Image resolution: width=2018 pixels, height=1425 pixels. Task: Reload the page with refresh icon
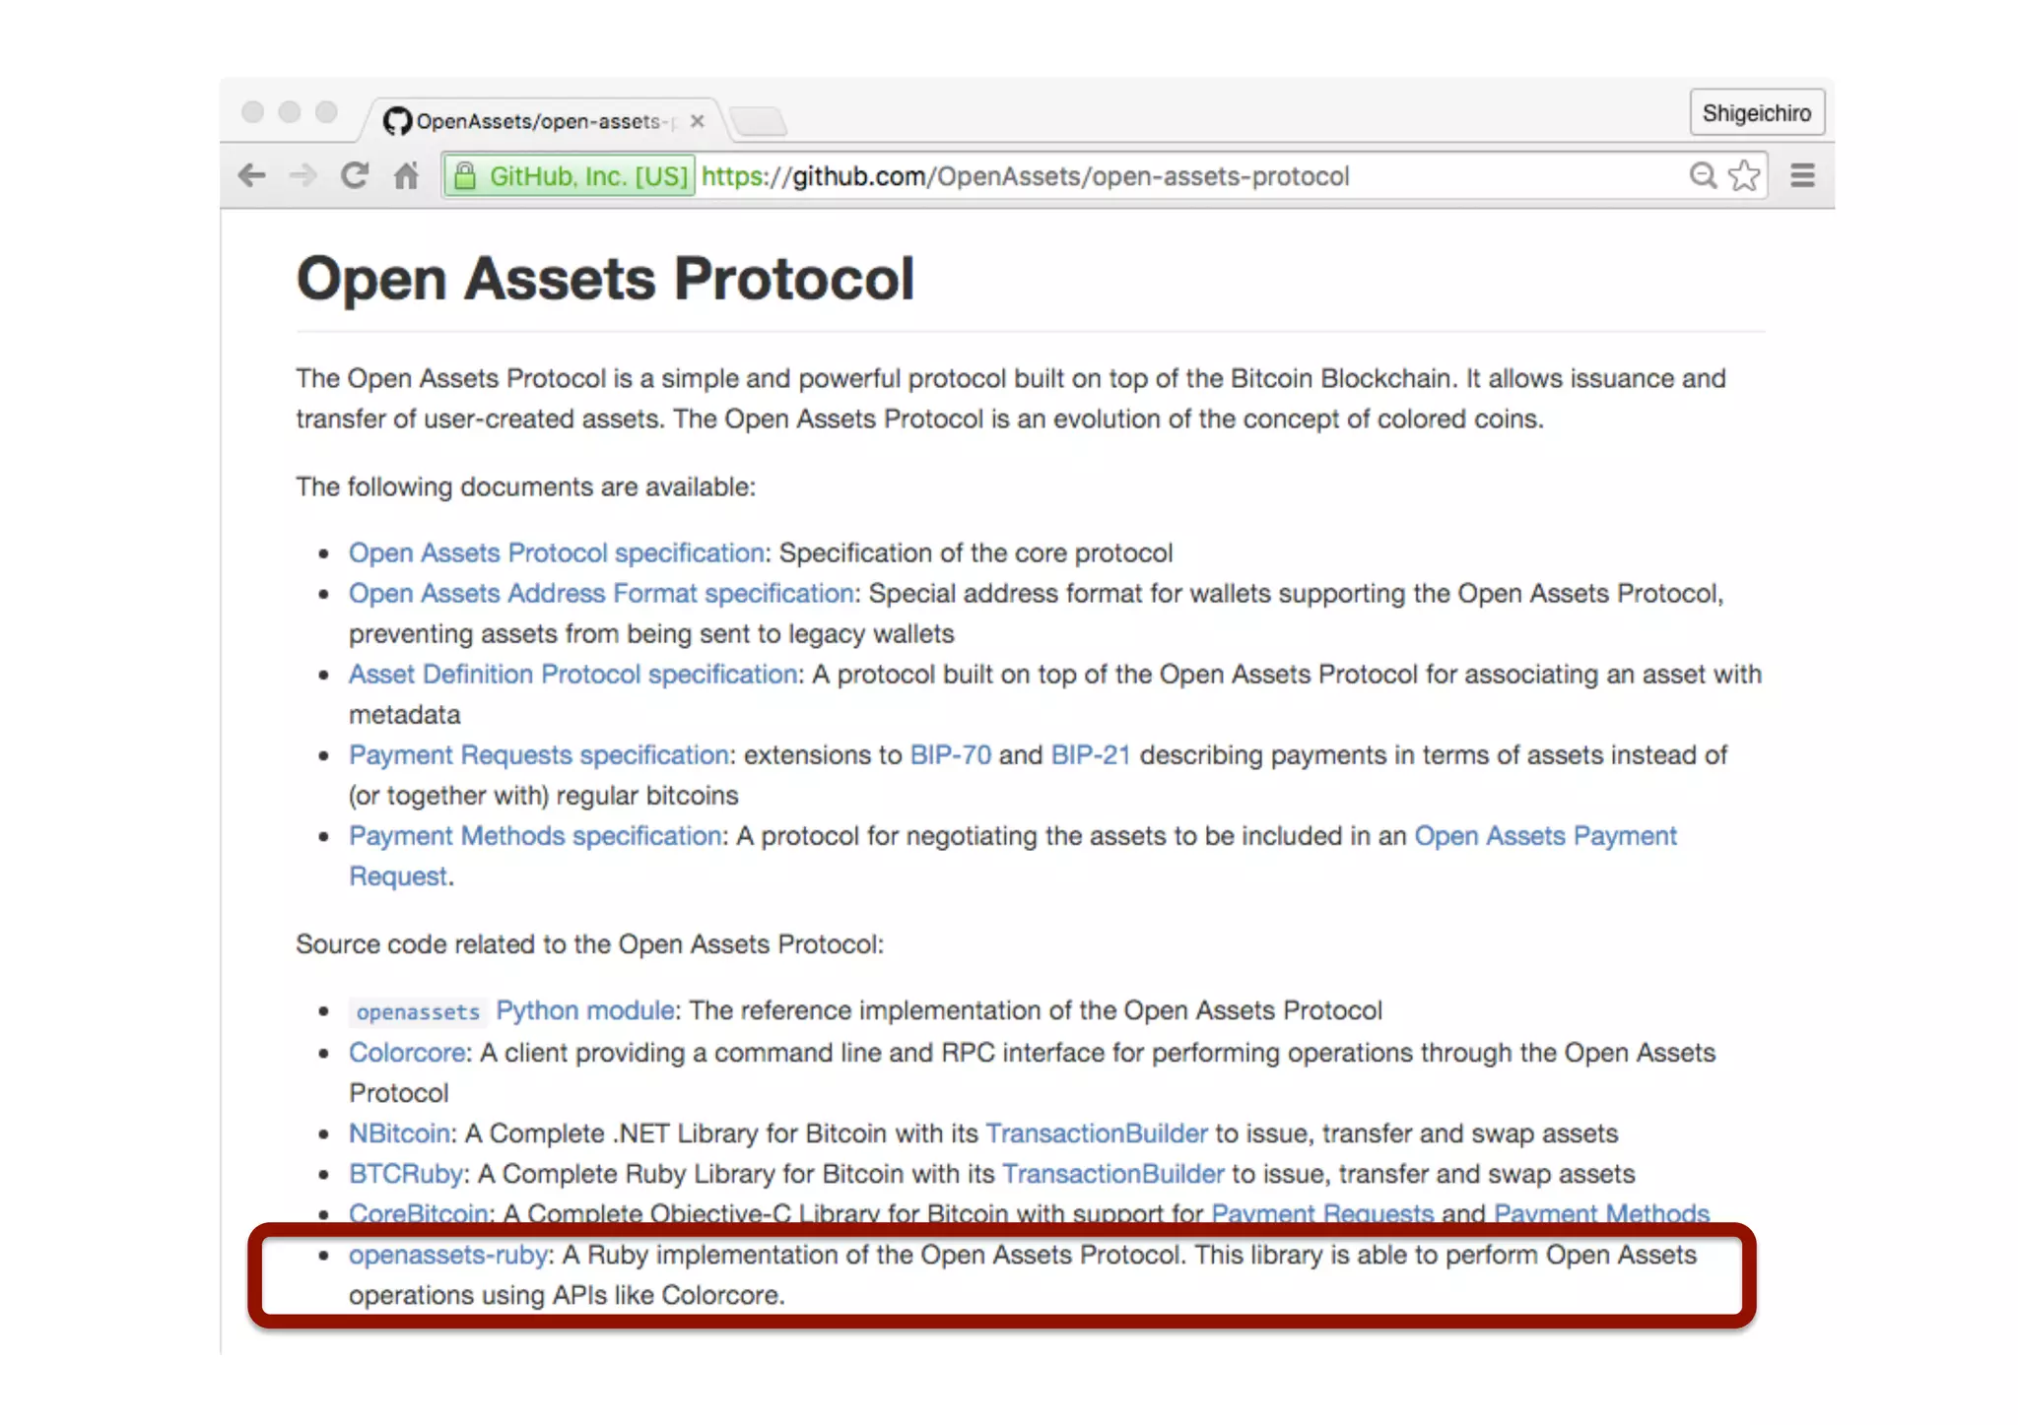coord(355,176)
